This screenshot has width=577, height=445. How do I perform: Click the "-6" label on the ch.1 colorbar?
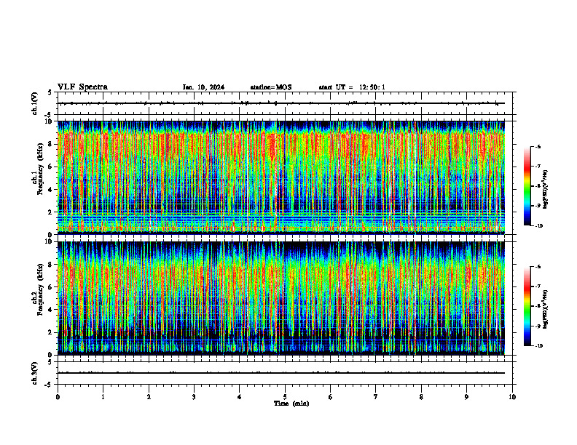coord(538,147)
